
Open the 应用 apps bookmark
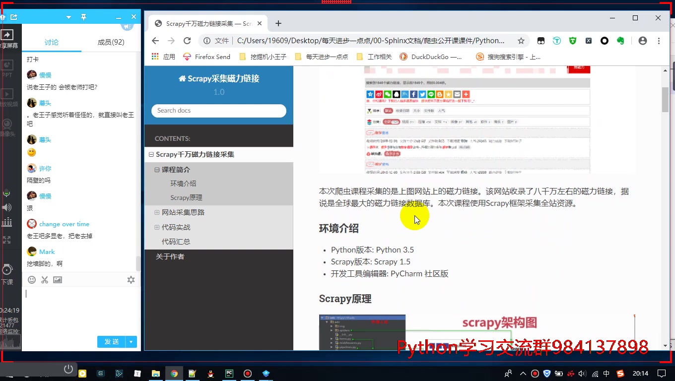163,57
